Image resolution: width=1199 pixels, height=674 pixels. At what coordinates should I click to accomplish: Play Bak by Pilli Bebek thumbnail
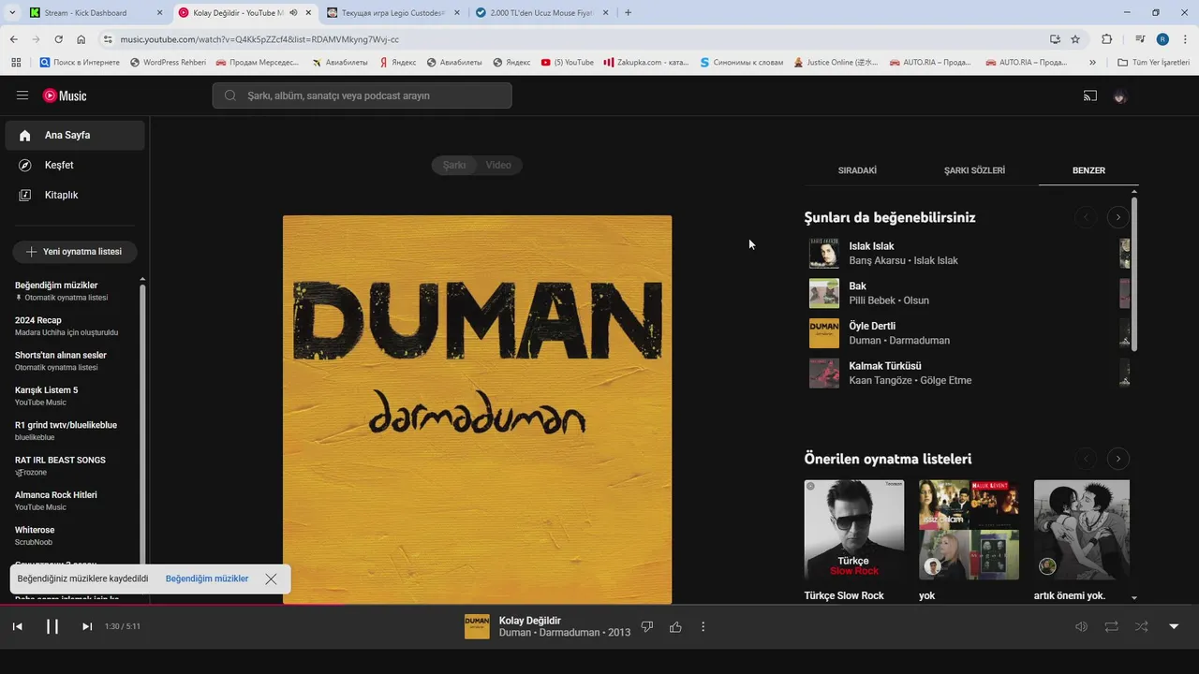(x=824, y=293)
